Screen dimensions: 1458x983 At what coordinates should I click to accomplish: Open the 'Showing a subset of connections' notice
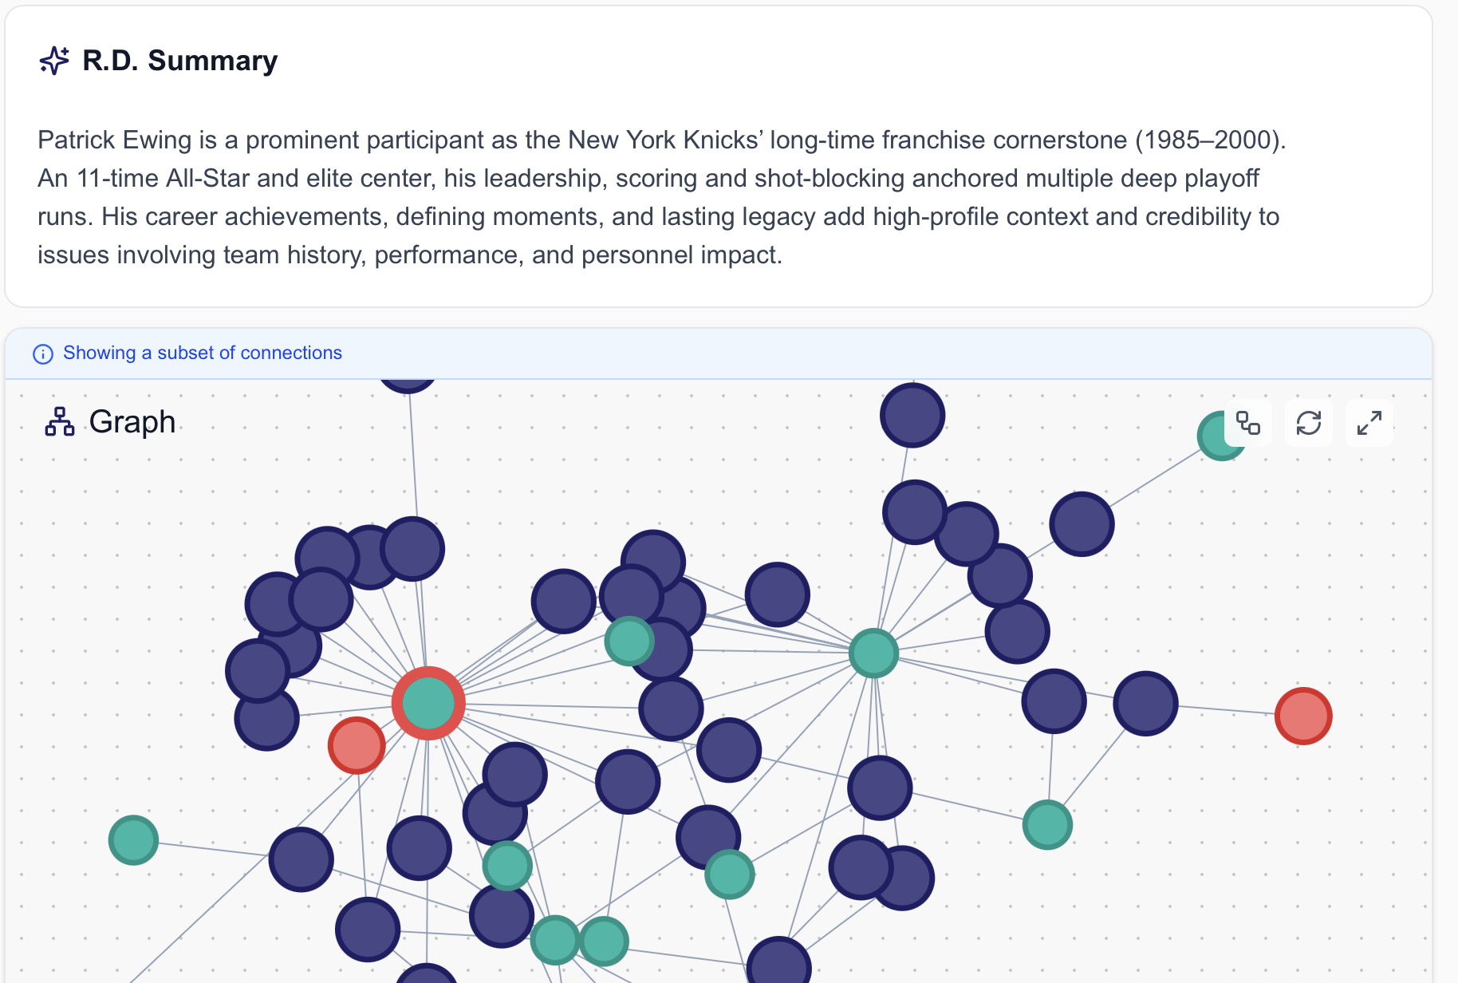pos(203,353)
